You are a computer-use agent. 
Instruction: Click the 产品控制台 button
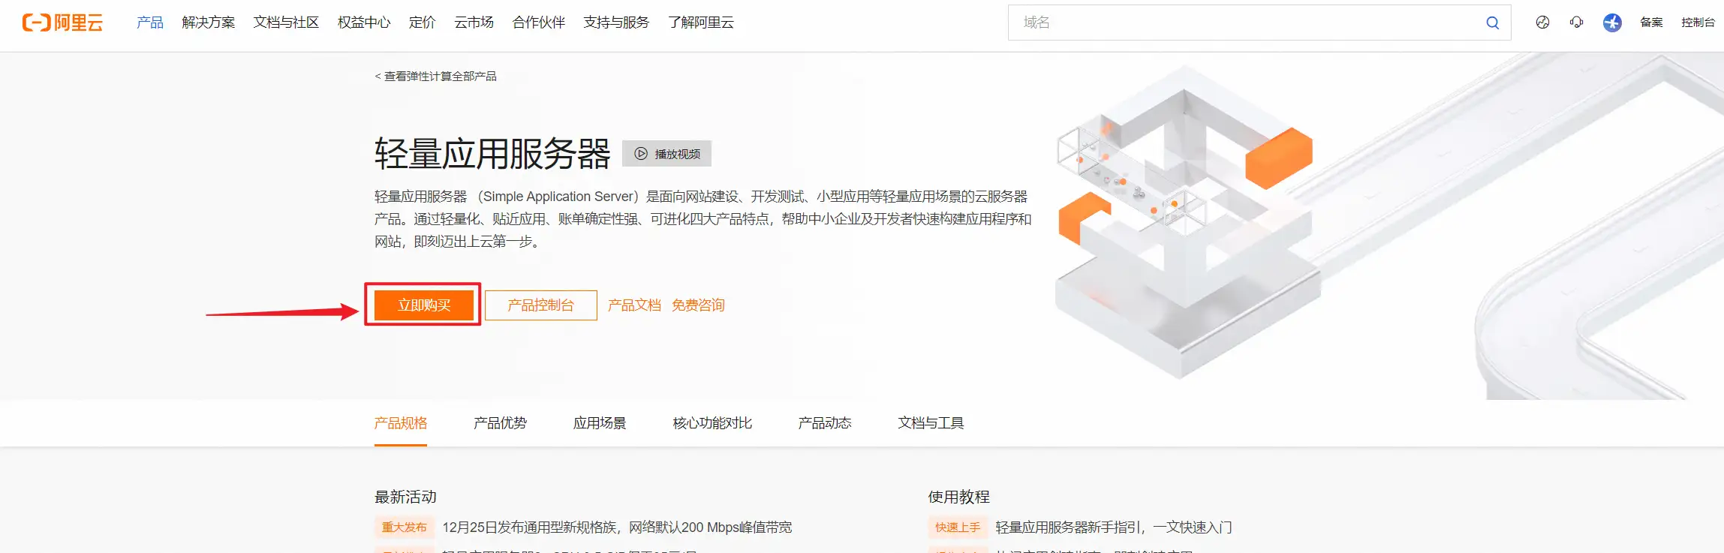[540, 305]
